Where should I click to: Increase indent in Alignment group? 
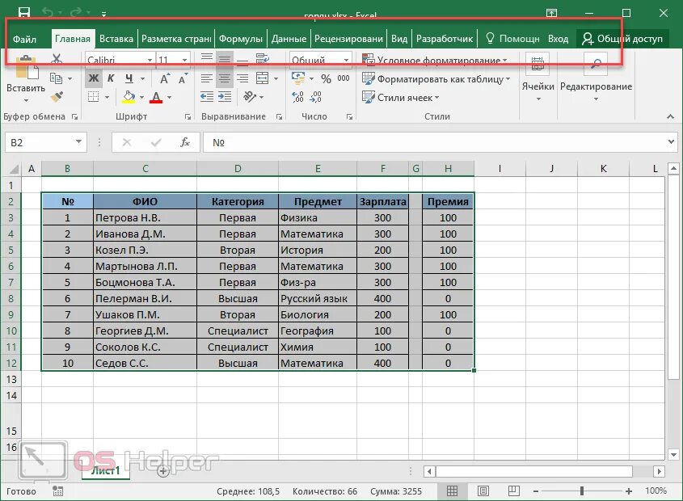(225, 97)
